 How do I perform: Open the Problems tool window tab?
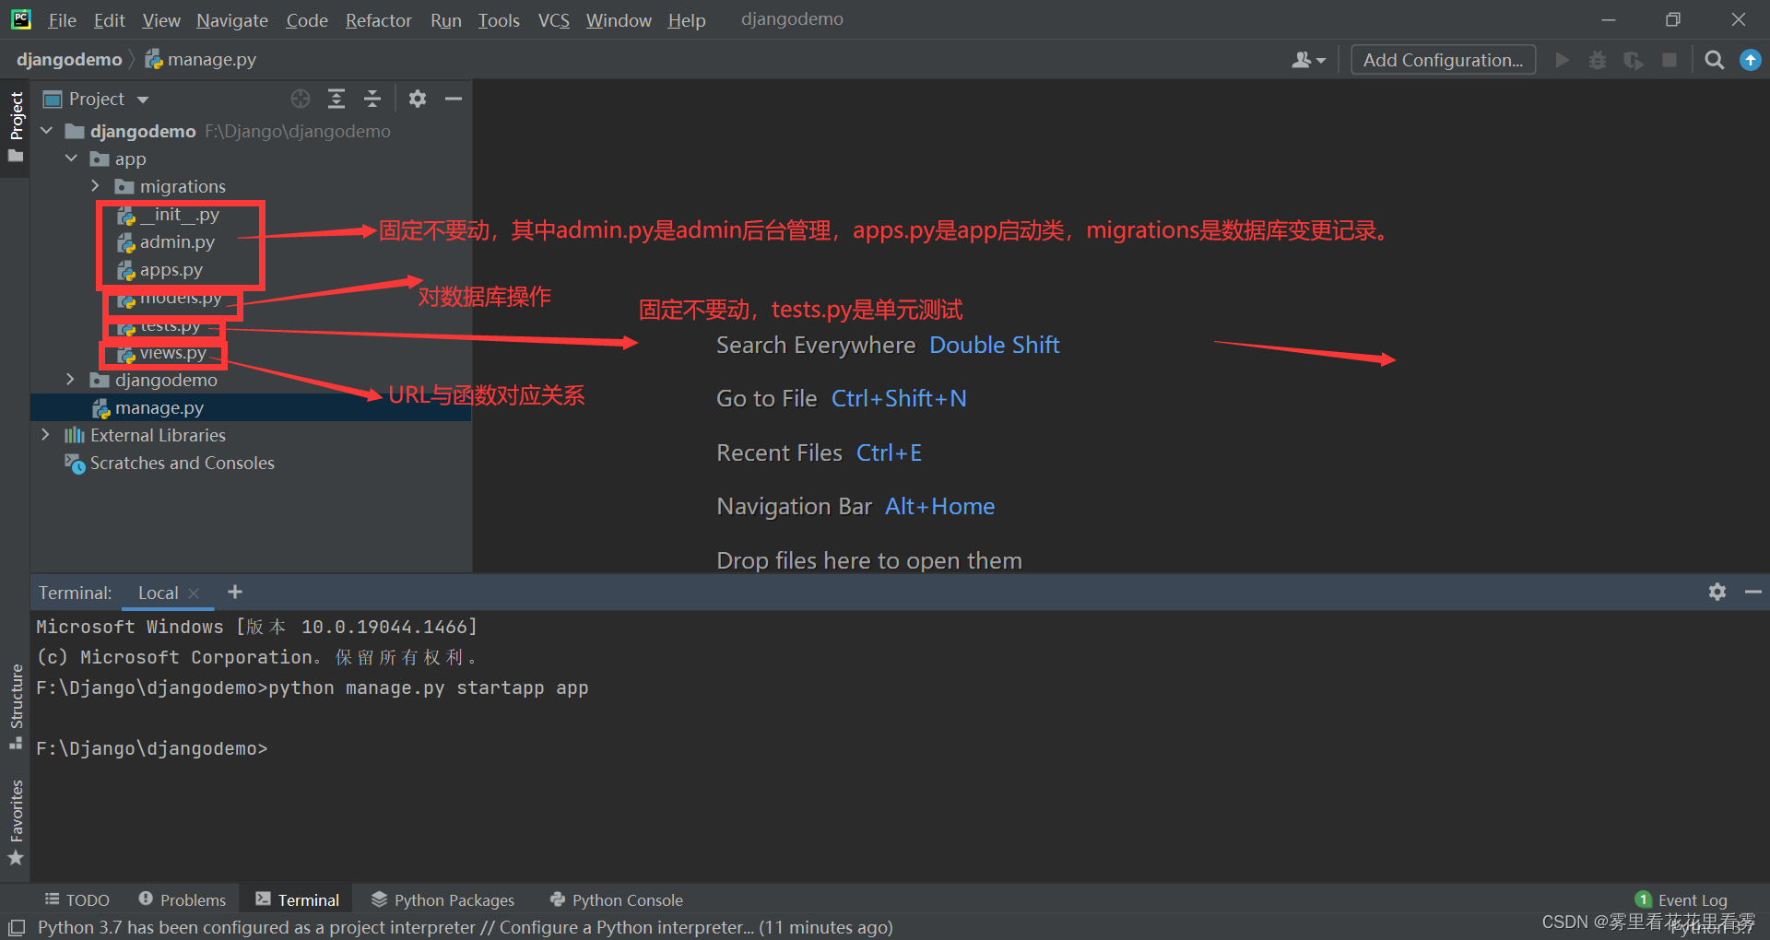click(183, 899)
